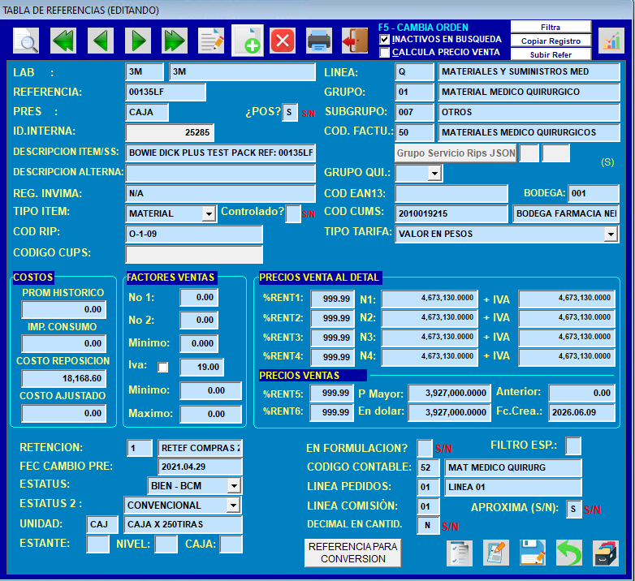
Task: Open the TIPO ITEM dropdown
Action: click(x=209, y=213)
